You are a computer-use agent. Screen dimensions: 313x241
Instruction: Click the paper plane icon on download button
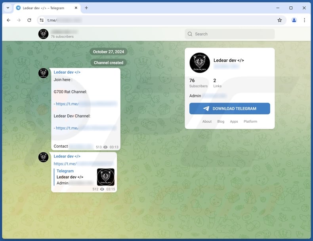coord(206,108)
